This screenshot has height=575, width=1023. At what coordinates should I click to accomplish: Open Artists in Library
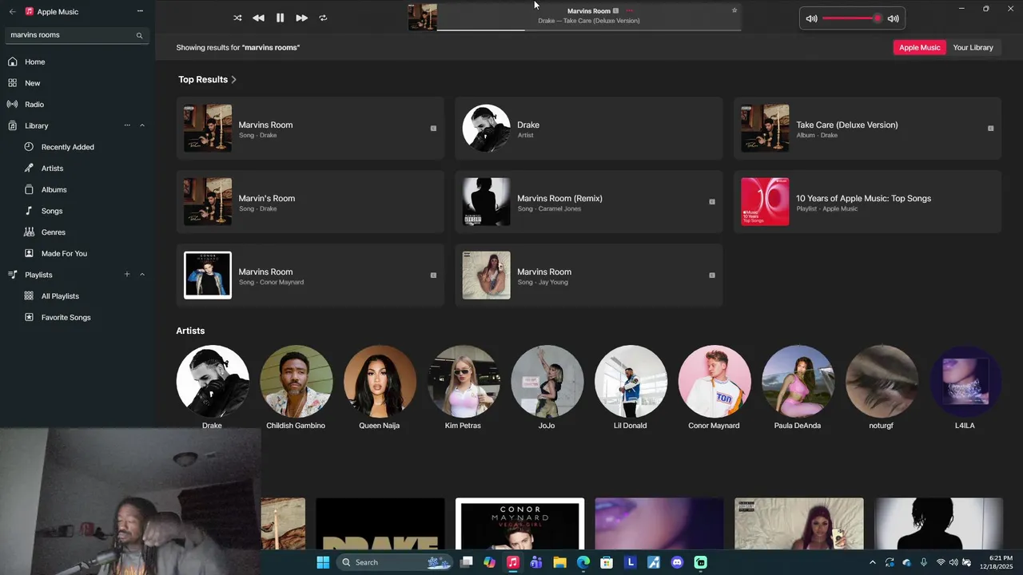pos(52,169)
